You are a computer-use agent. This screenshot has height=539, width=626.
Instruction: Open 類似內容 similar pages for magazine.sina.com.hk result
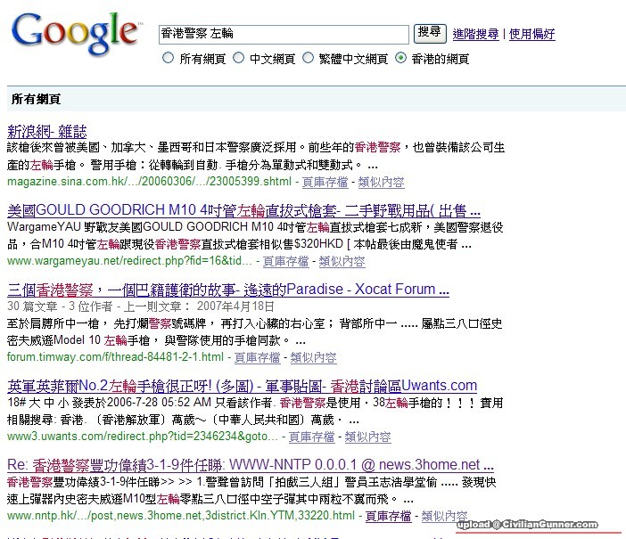point(381,182)
